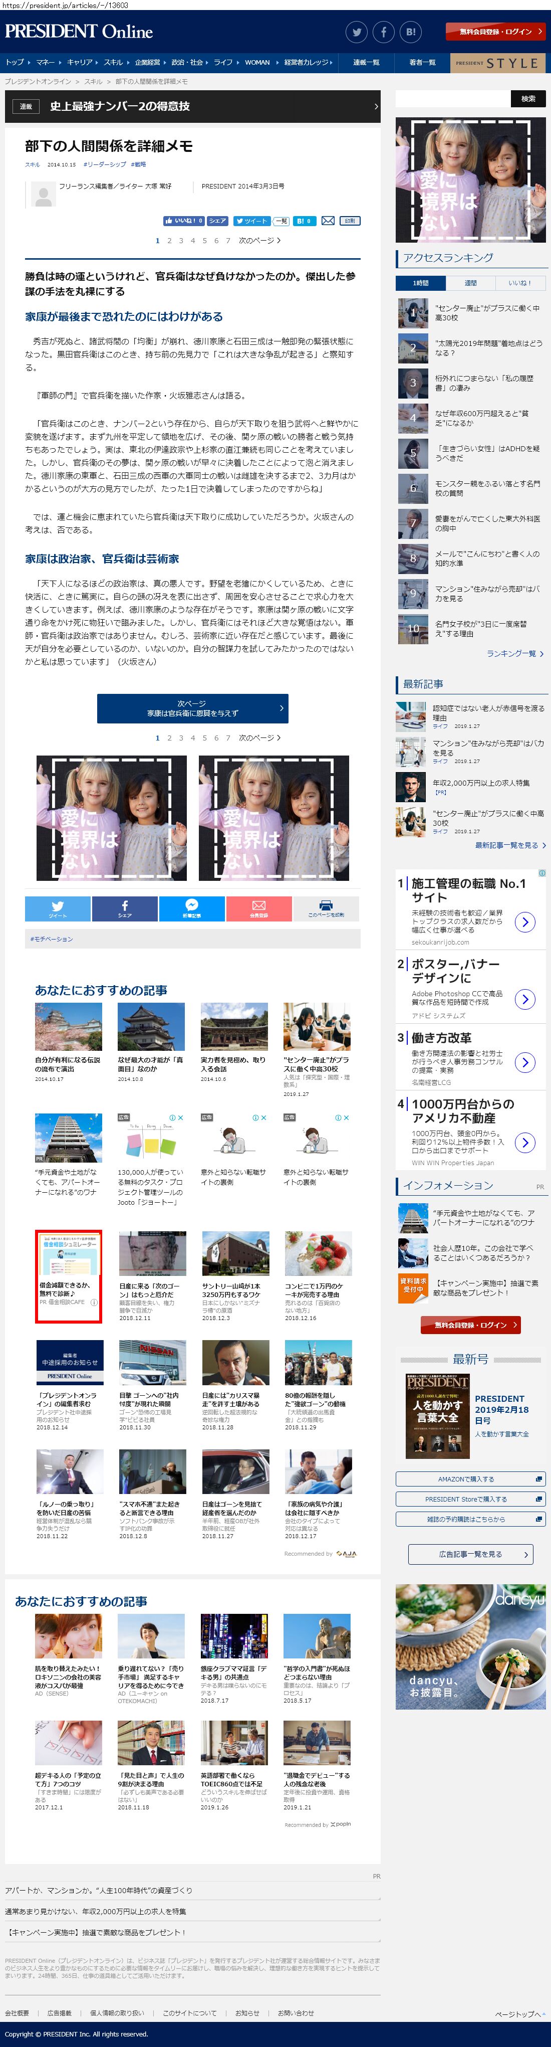Click the printer icon to print this page
The image size is (551, 2047).
pos(326,907)
